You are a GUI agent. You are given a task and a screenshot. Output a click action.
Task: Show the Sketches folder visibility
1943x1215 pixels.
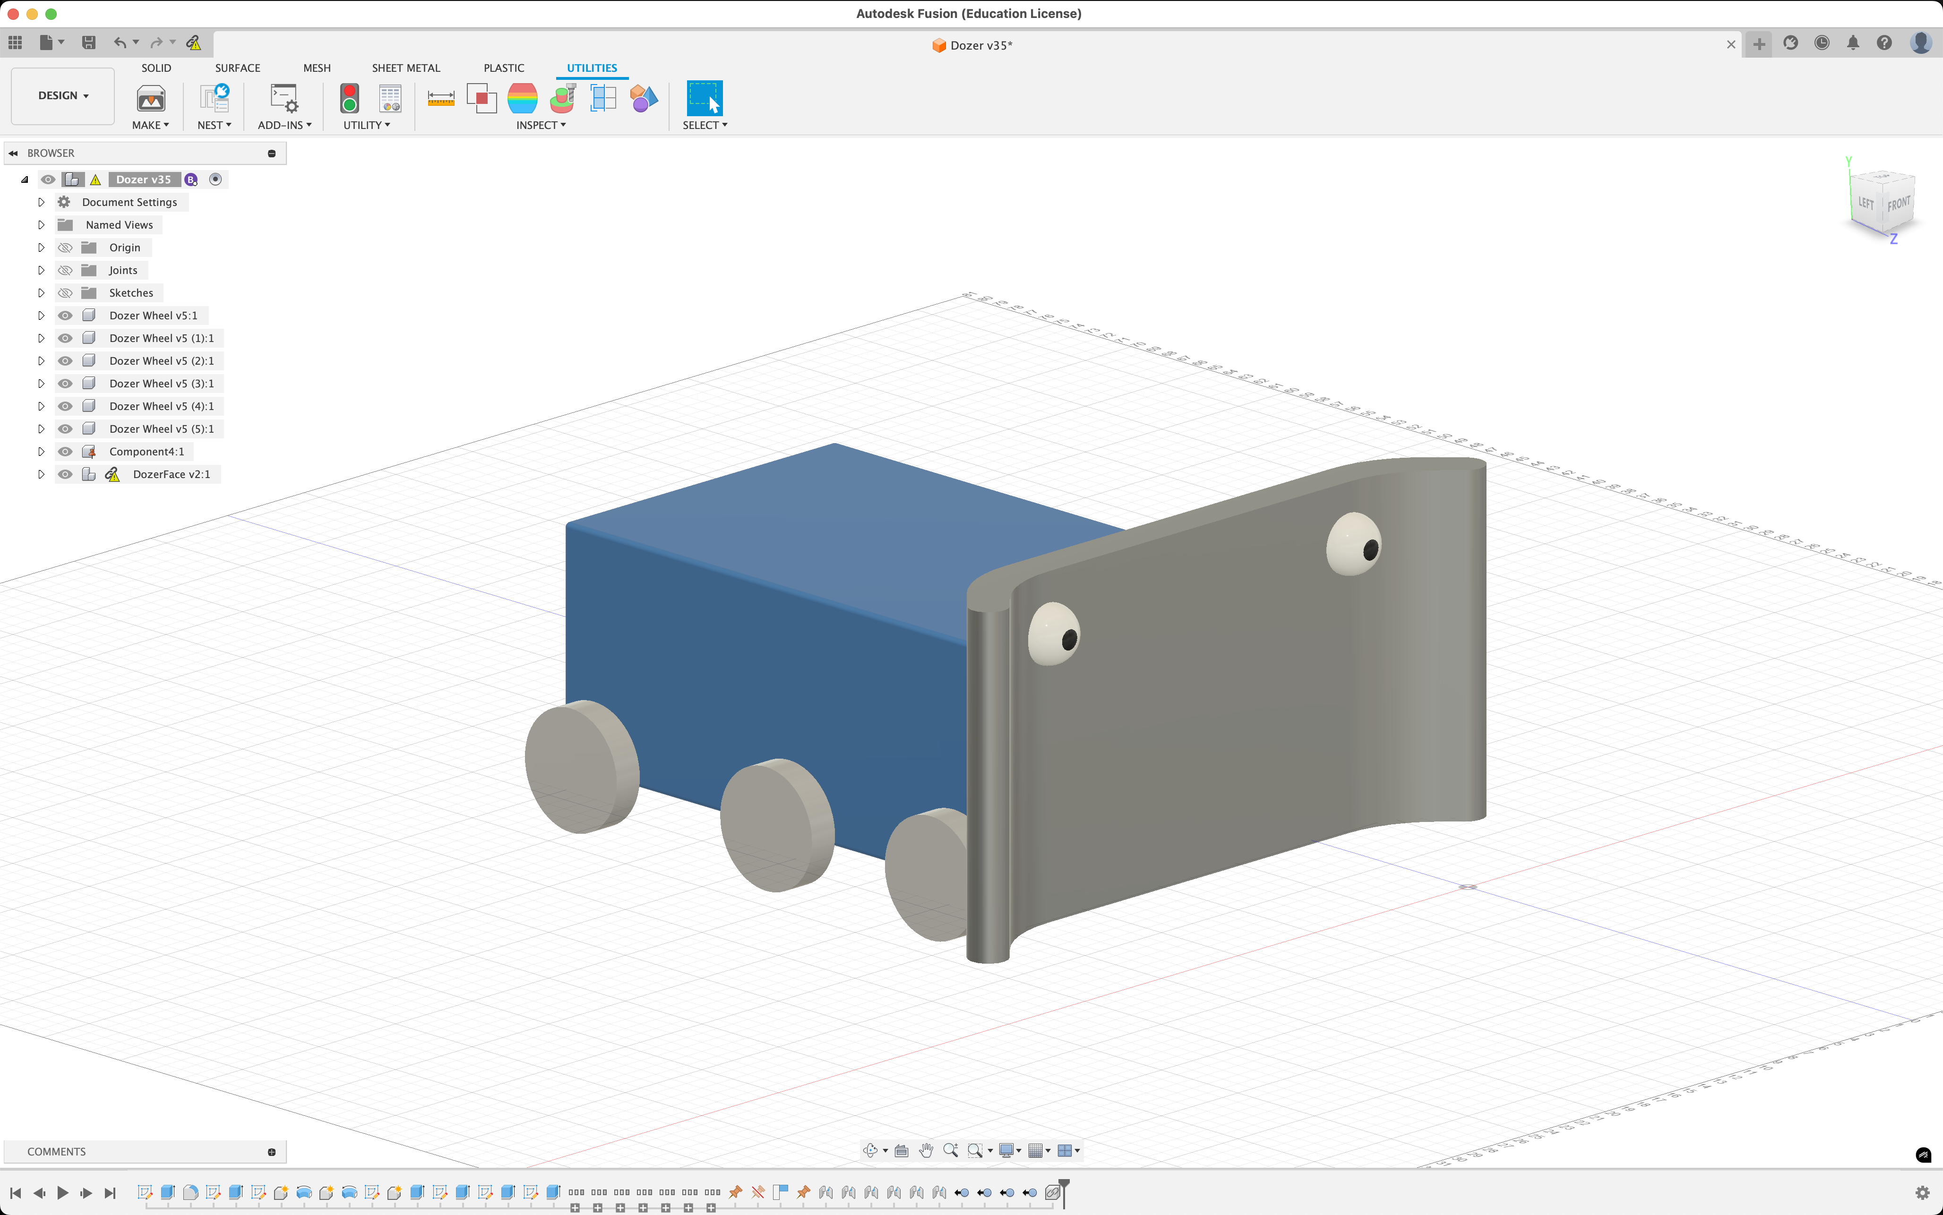coord(65,293)
